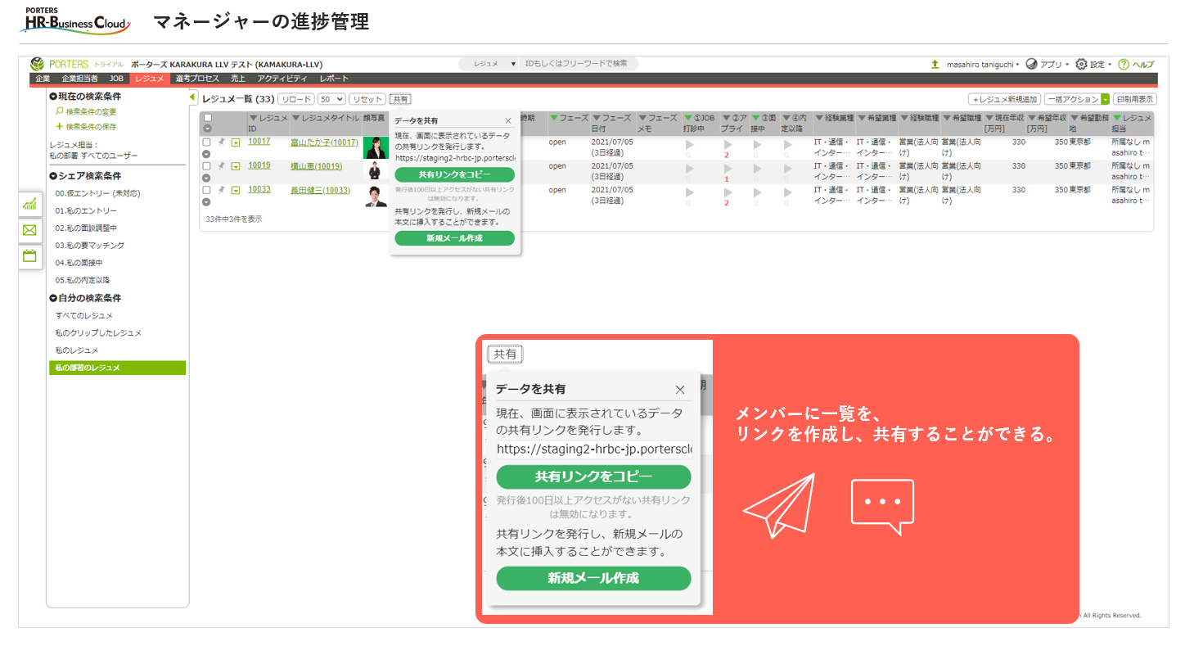Collapse the 現在の検索条件 section
Viewport: 1185px width, 664px height.
point(52,97)
